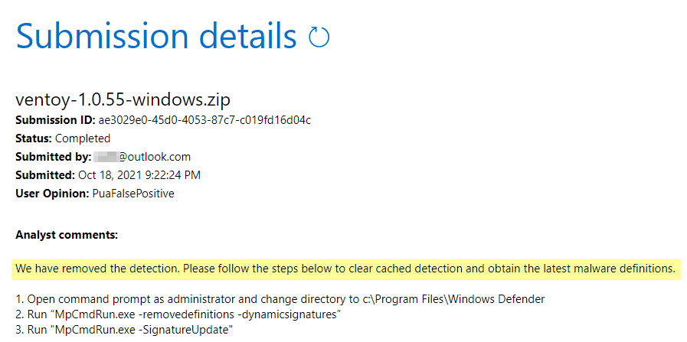The height and width of the screenshot is (342, 687).
Task: Click the PuaFalsePositive opinion value
Action: (133, 194)
